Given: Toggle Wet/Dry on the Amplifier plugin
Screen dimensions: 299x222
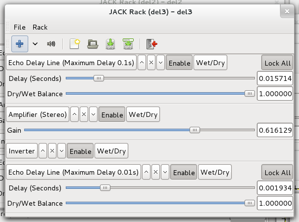Looking at the screenshot, I should tap(143, 114).
